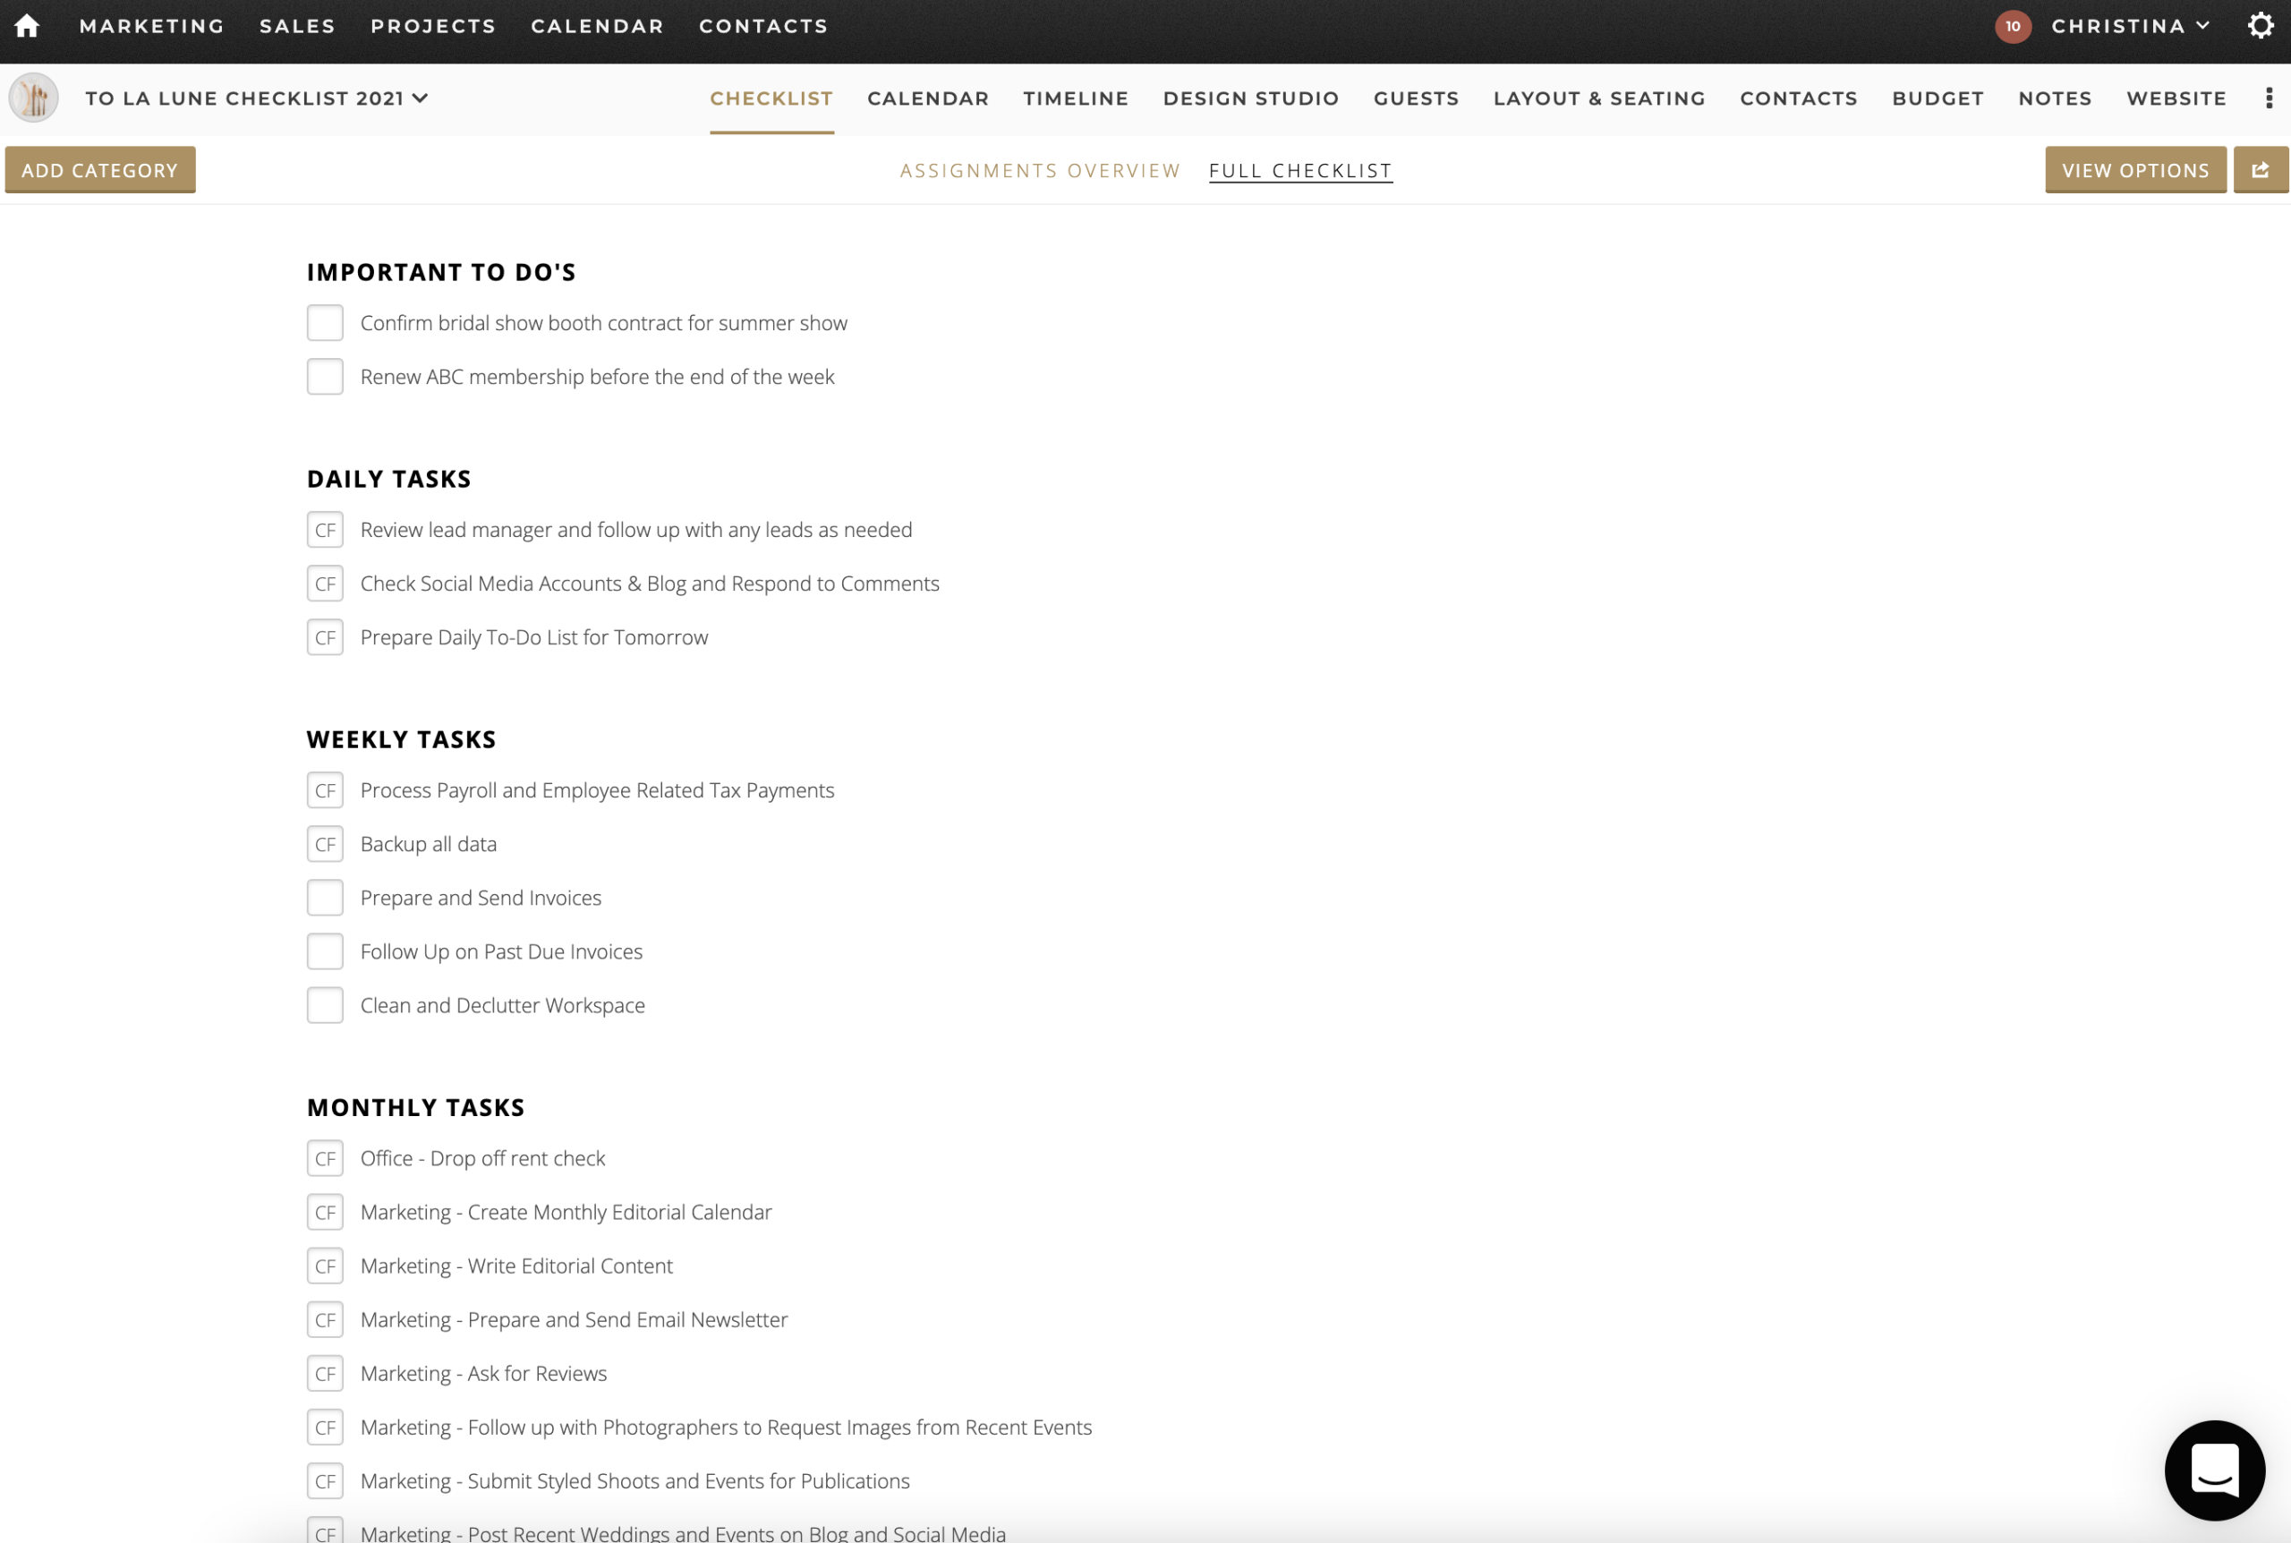Check off Confirm bridal show booth contract
The image size is (2291, 1543).
click(x=325, y=322)
